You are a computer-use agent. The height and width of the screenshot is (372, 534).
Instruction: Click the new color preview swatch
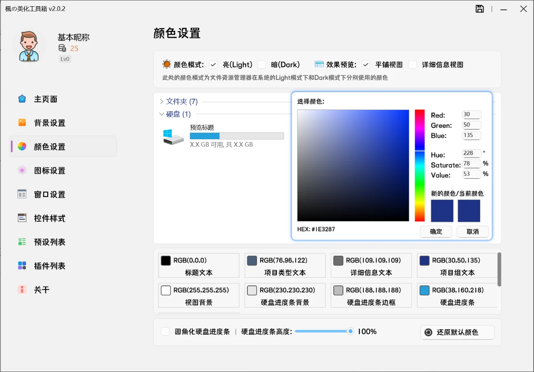(x=442, y=211)
